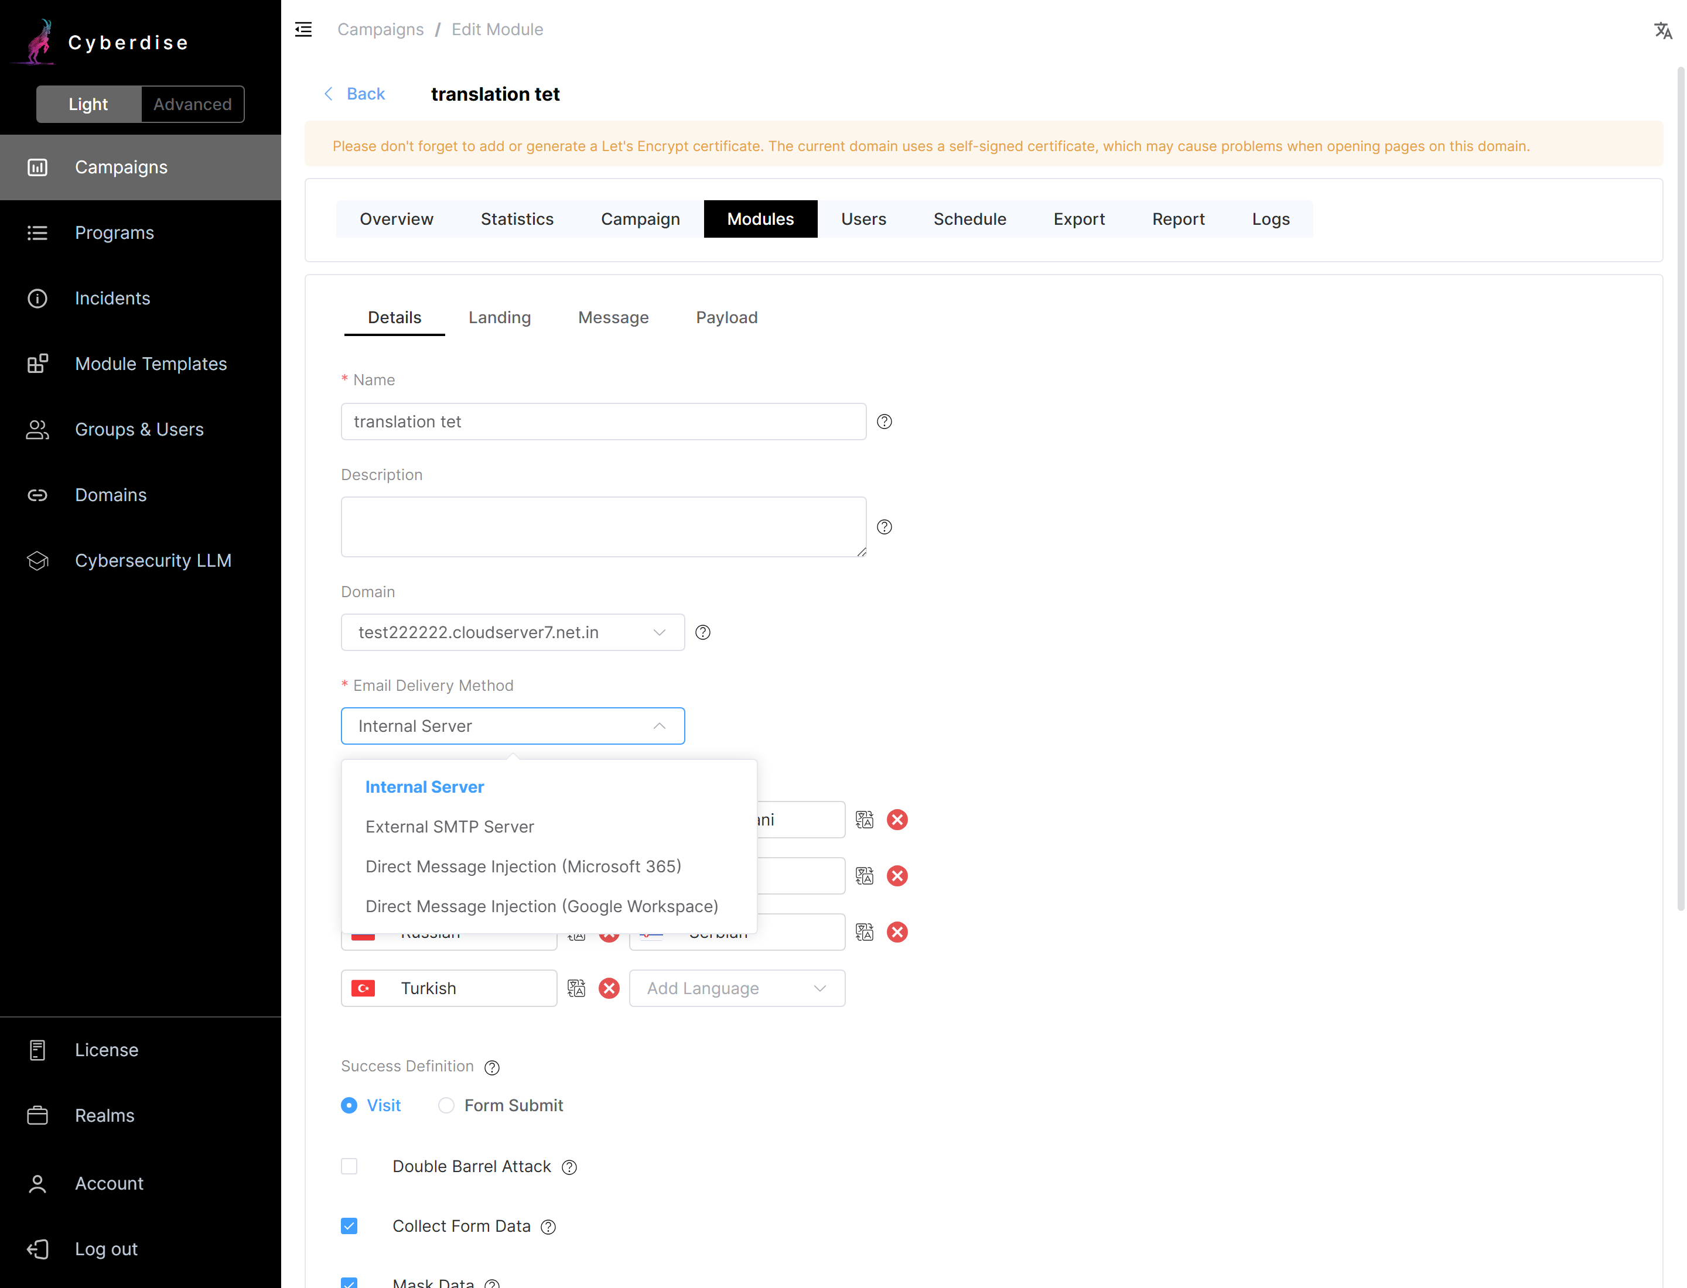Open the Add Language dropdown
Screen dimensions: 1687x1288
[736, 988]
